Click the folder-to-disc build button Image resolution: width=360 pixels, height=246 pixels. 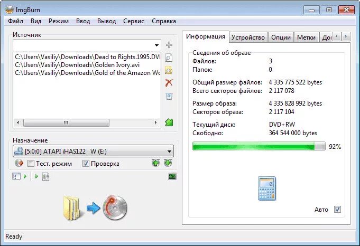point(95,208)
